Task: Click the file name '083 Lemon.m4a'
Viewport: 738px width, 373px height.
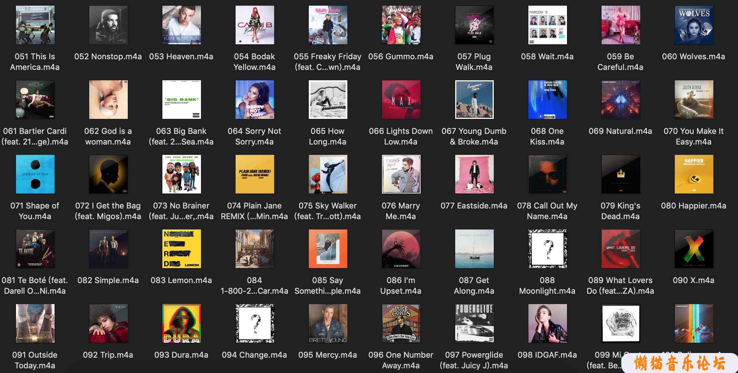Action: click(x=181, y=280)
